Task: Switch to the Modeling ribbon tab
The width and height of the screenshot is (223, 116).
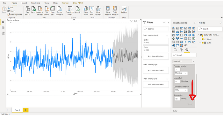Action: (x=36, y=3)
